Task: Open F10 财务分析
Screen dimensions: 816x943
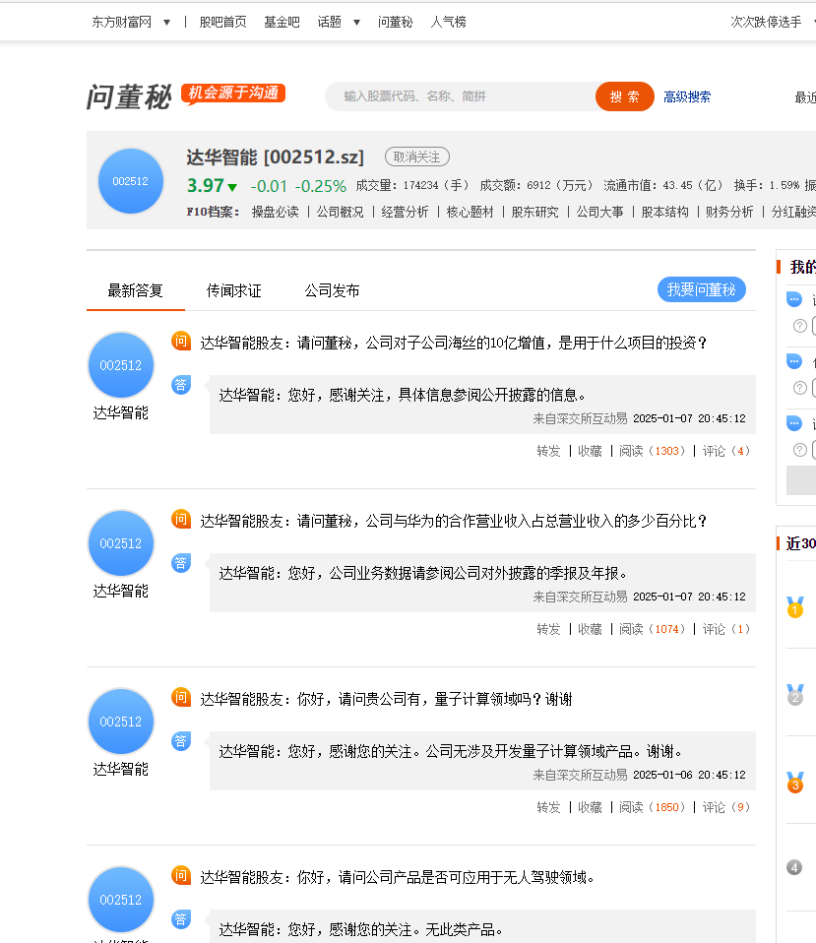Action: [729, 212]
